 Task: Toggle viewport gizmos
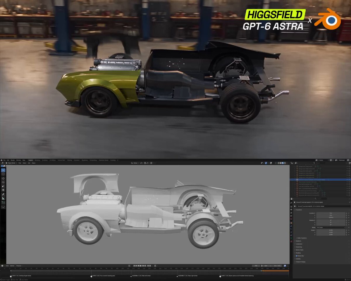pos(266,163)
